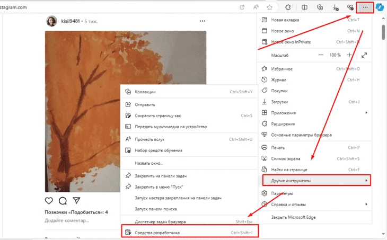Expand the Приложения submenu
The image size is (387, 240).
[x=314, y=113]
